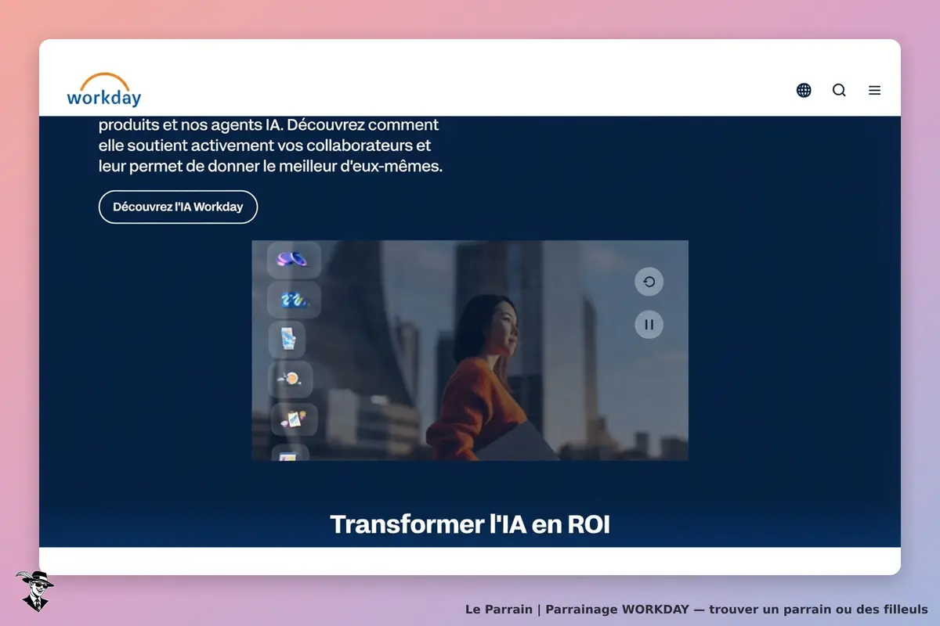Click the woman in orange sweater video
940x626 pixels.
pyautogui.click(x=470, y=351)
